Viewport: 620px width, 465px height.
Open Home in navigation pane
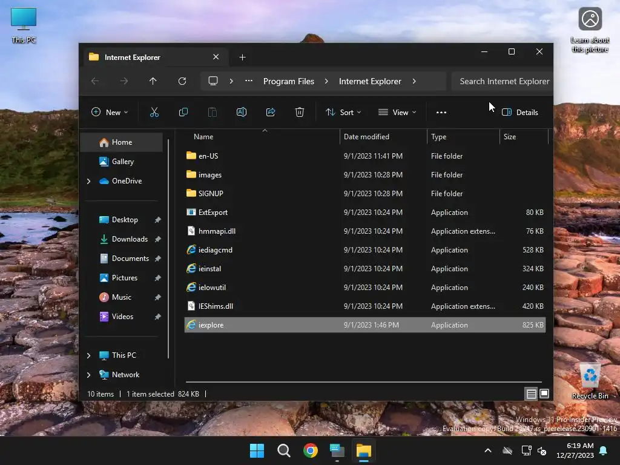coord(122,142)
